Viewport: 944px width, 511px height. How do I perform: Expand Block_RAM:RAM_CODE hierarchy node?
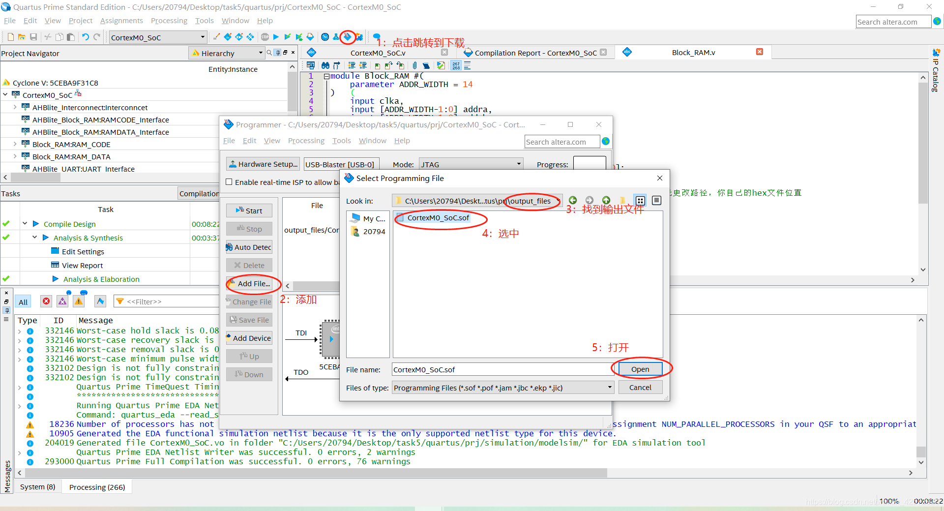click(x=15, y=144)
